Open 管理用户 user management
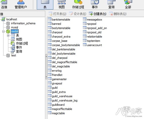144x119 pixels. 21,5
